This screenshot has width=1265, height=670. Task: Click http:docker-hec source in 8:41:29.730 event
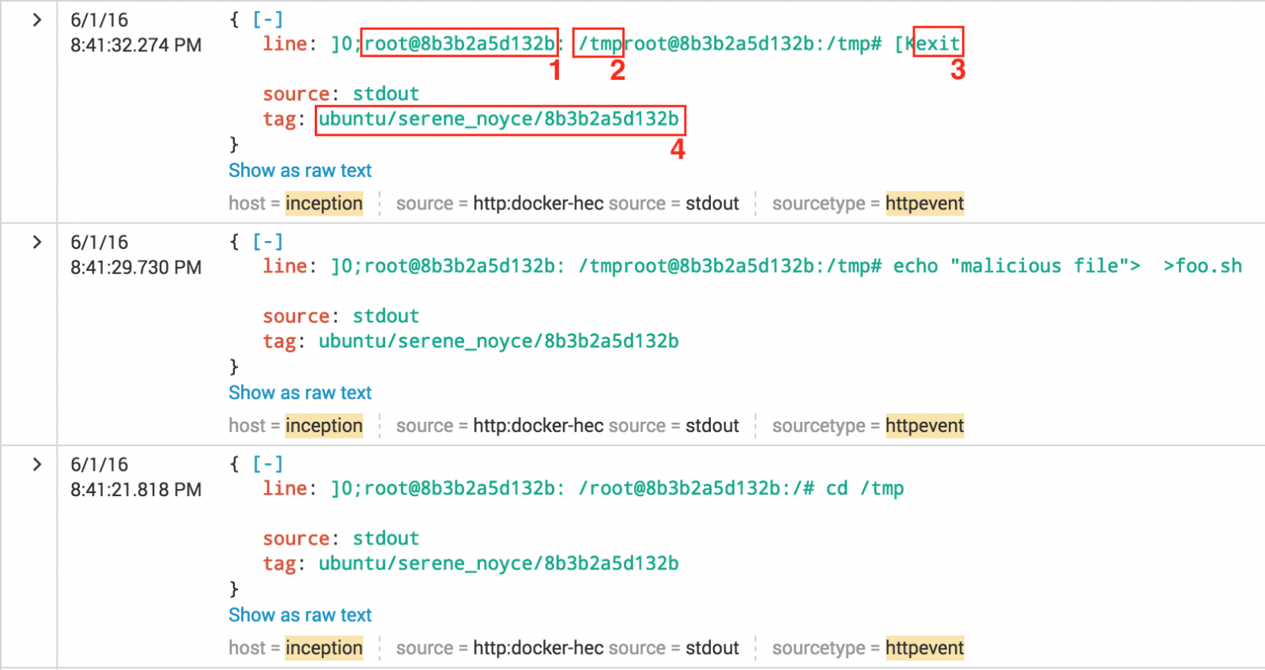point(538,426)
